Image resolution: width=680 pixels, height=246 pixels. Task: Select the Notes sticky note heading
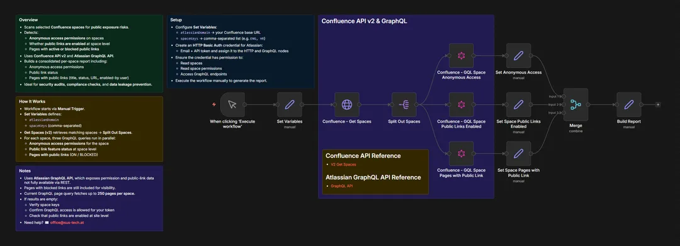pyautogui.click(x=25, y=171)
